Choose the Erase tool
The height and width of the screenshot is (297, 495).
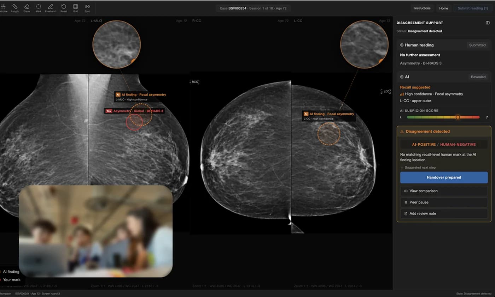27,8
